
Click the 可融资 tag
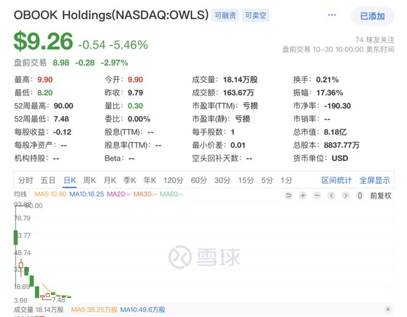(x=225, y=15)
